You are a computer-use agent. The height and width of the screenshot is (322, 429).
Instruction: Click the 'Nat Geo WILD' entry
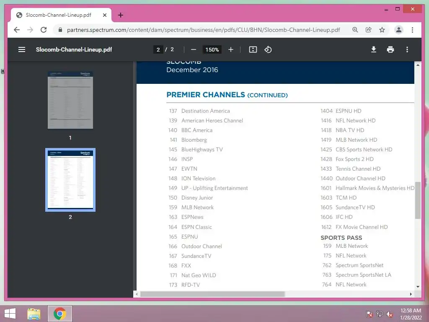(x=199, y=275)
